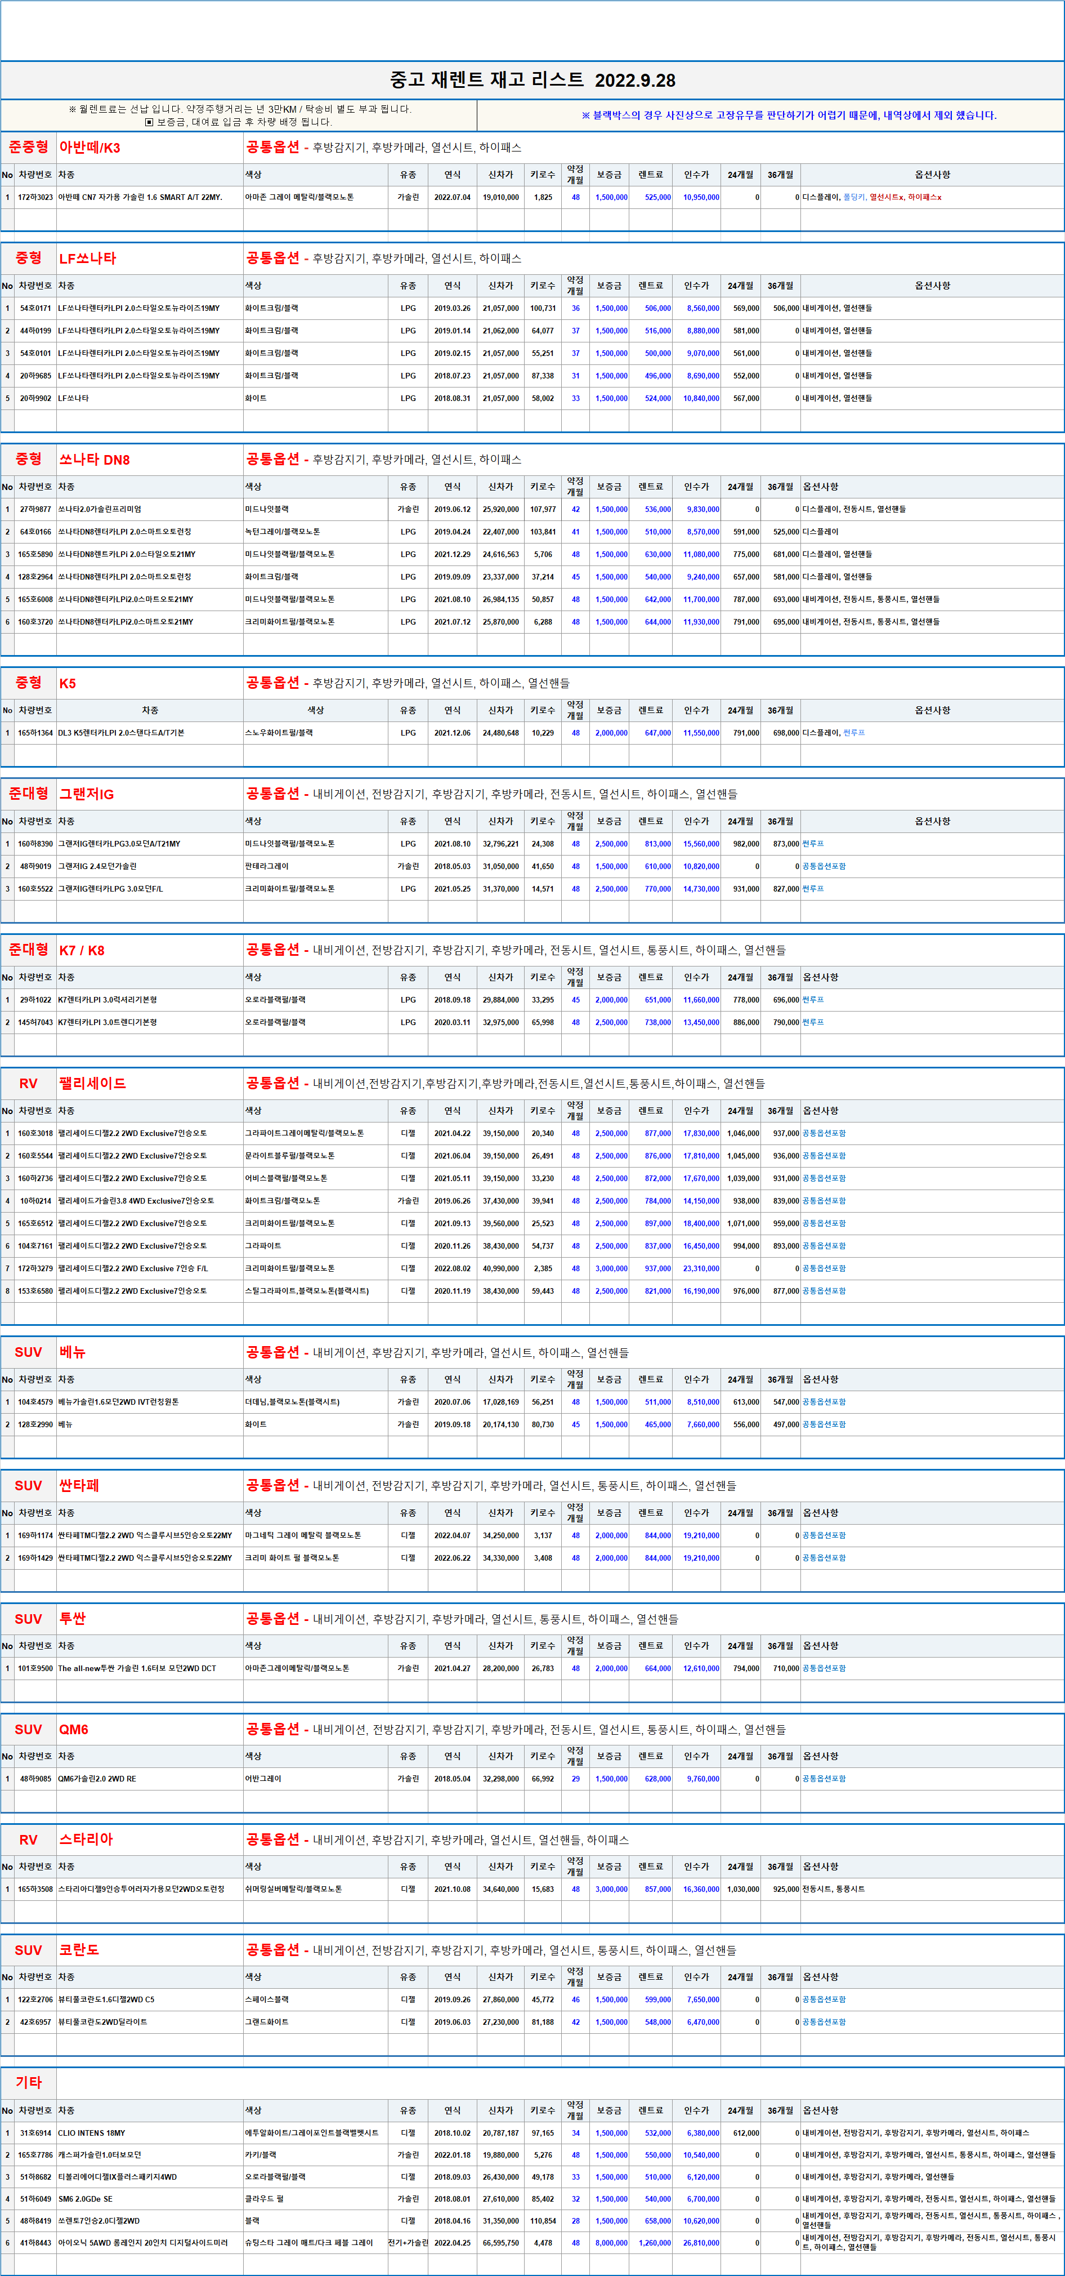Click color cell "녹턴그레이/블랙모노톤"
Viewport: 1065px width, 2276px height.
(x=283, y=533)
